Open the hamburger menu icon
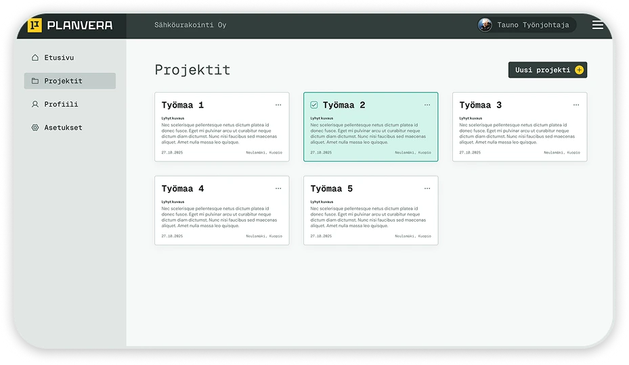This screenshot has height=365, width=629. (598, 25)
